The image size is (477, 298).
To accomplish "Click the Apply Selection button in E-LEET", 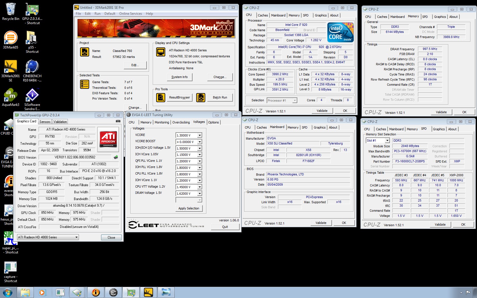I will point(189,208).
